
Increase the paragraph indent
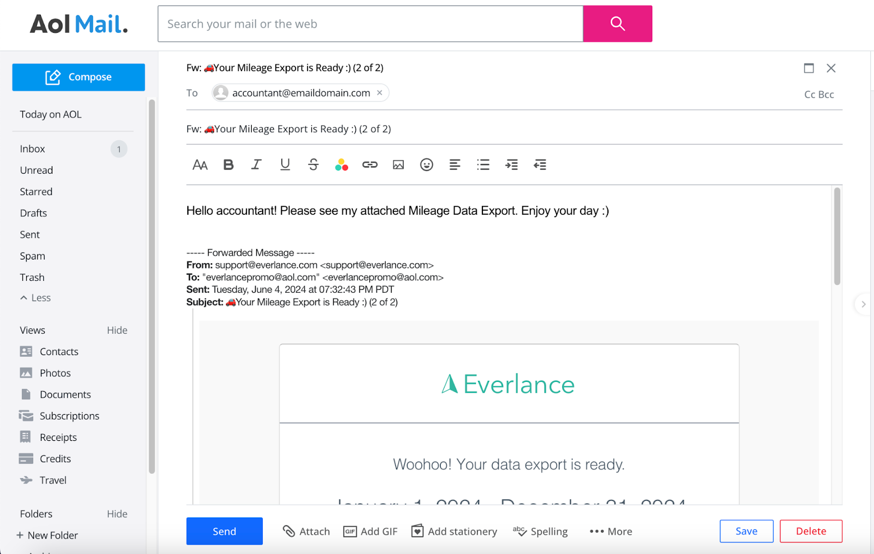511,164
